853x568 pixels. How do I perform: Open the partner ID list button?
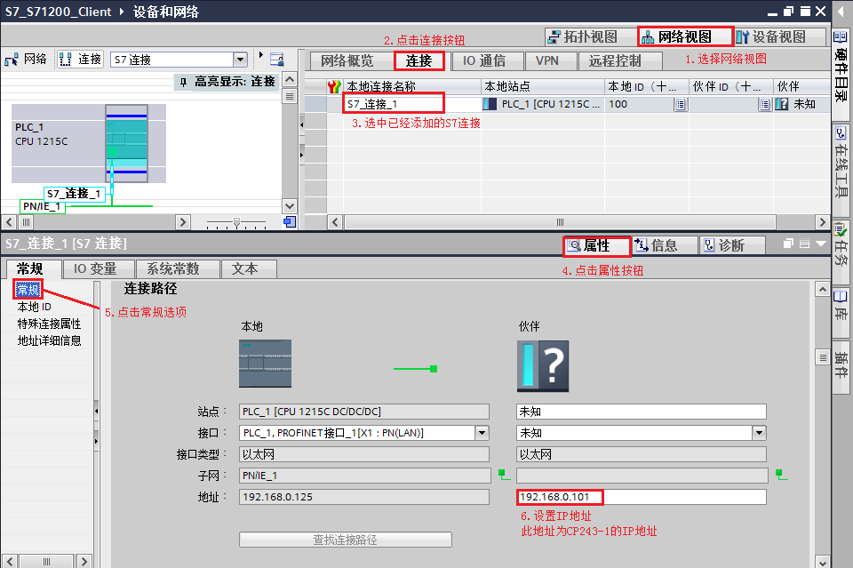(765, 105)
